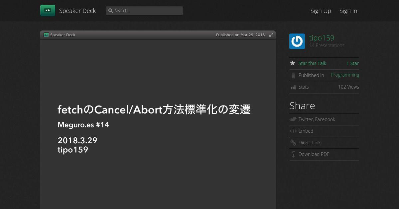Share via Twitter, Facebook
Screen dimensions: 399x209
317,119
